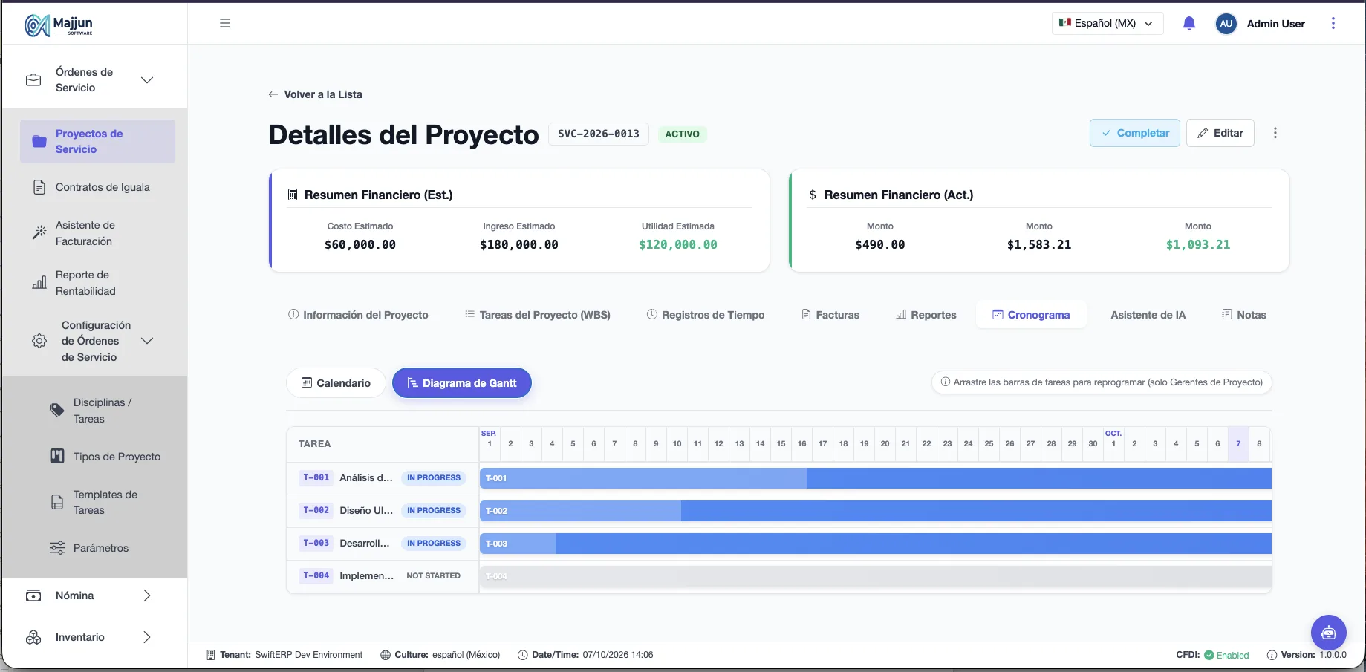Switch to Registros de Tiempo tab
Viewport: 1366px width, 672px height.
[706, 315]
